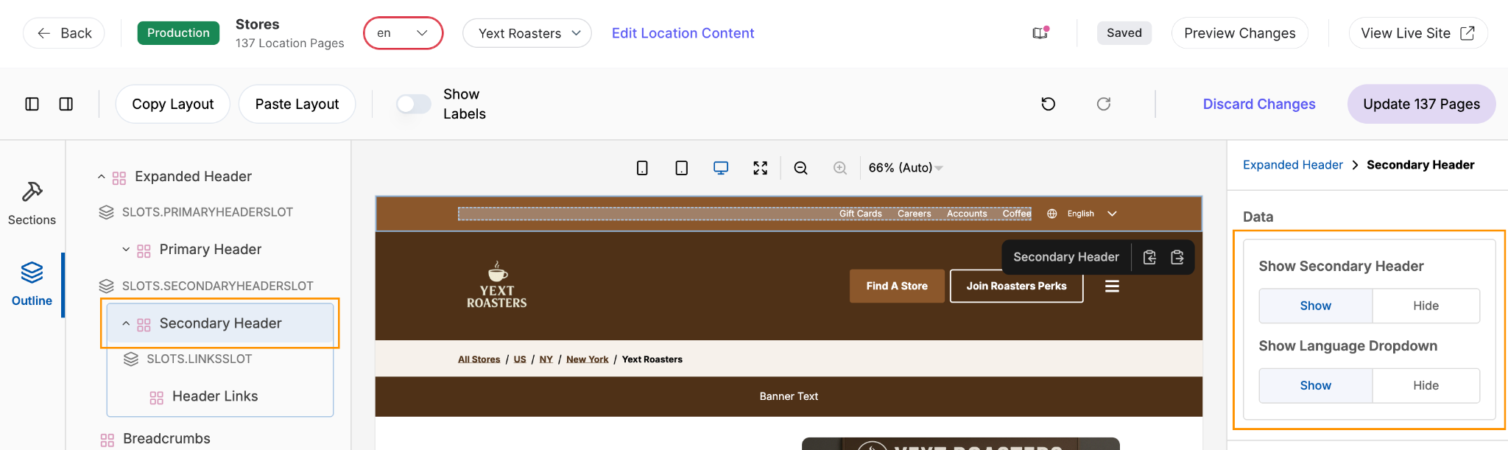Viewport: 1508px width, 450px height.
Task: Click the fullscreen expand icon
Action: pos(761,168)
